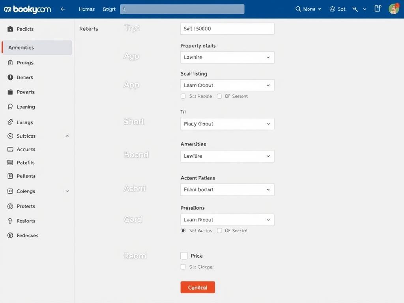The height and width of the screenshot is (303, 404).
Task: Click the Pecicts home icon in sidebar
Action: (x=24, y=29)
